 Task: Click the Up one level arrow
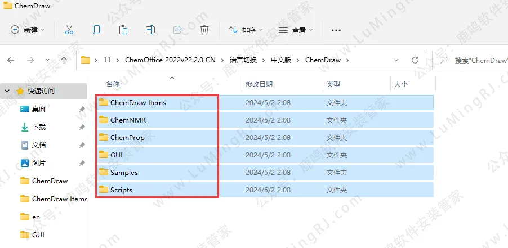coord(64,60)
